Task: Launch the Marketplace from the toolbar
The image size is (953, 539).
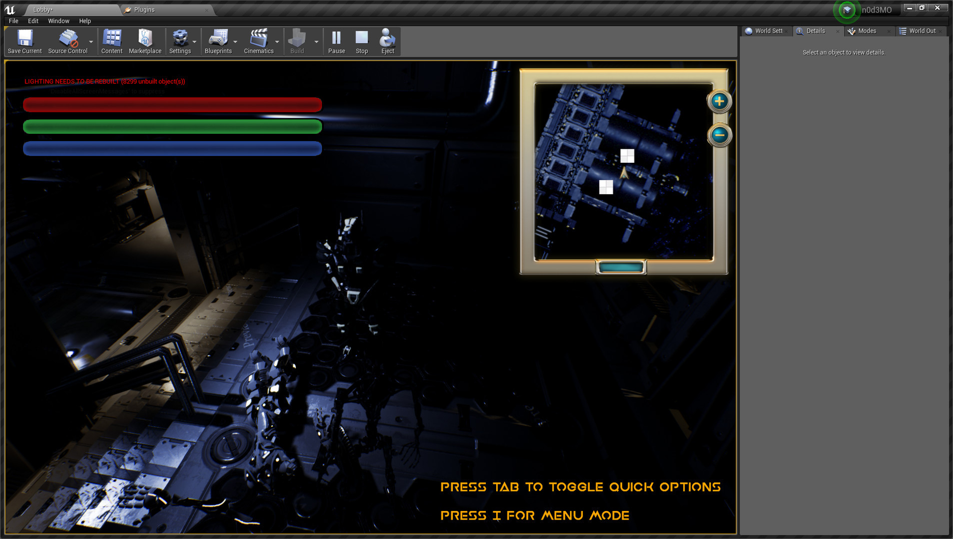Action: [x=145, y=41]
